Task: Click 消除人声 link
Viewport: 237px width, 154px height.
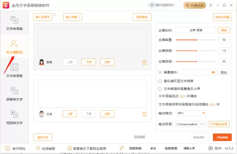Action: point(189,148)
